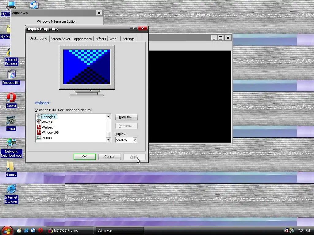Switch to the Web tab
314x235 pixels.
tap(113, 39)
